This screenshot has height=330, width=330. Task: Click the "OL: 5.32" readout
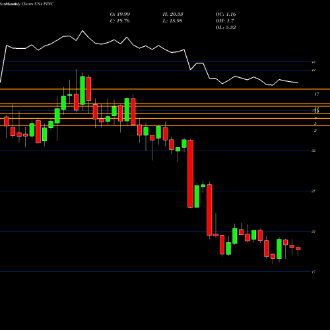click(226, 28)
